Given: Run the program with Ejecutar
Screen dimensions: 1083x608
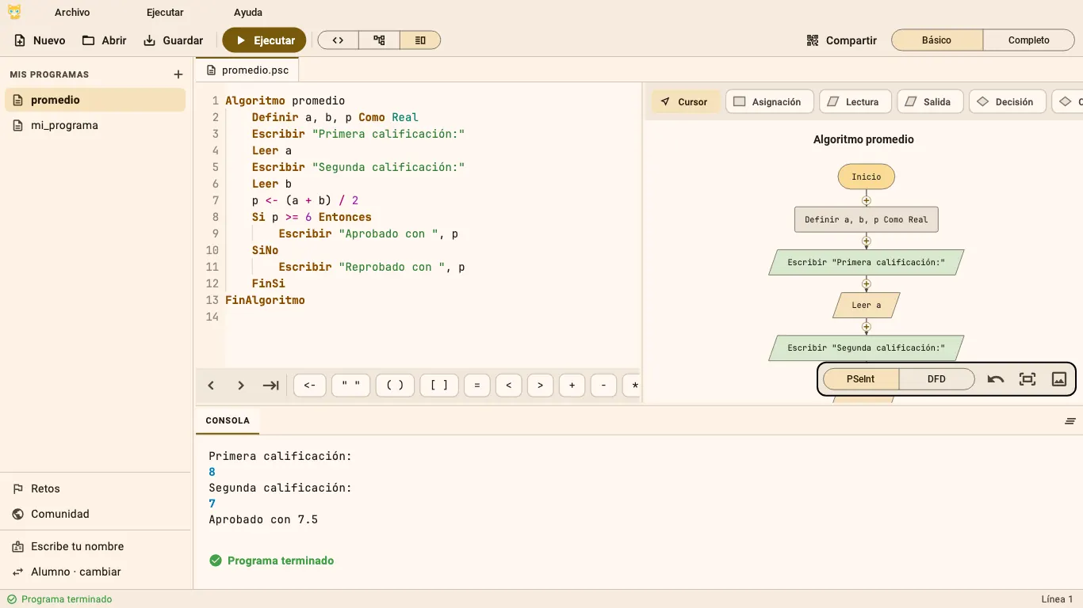Looking at the screenshot, I should [264, 40].
